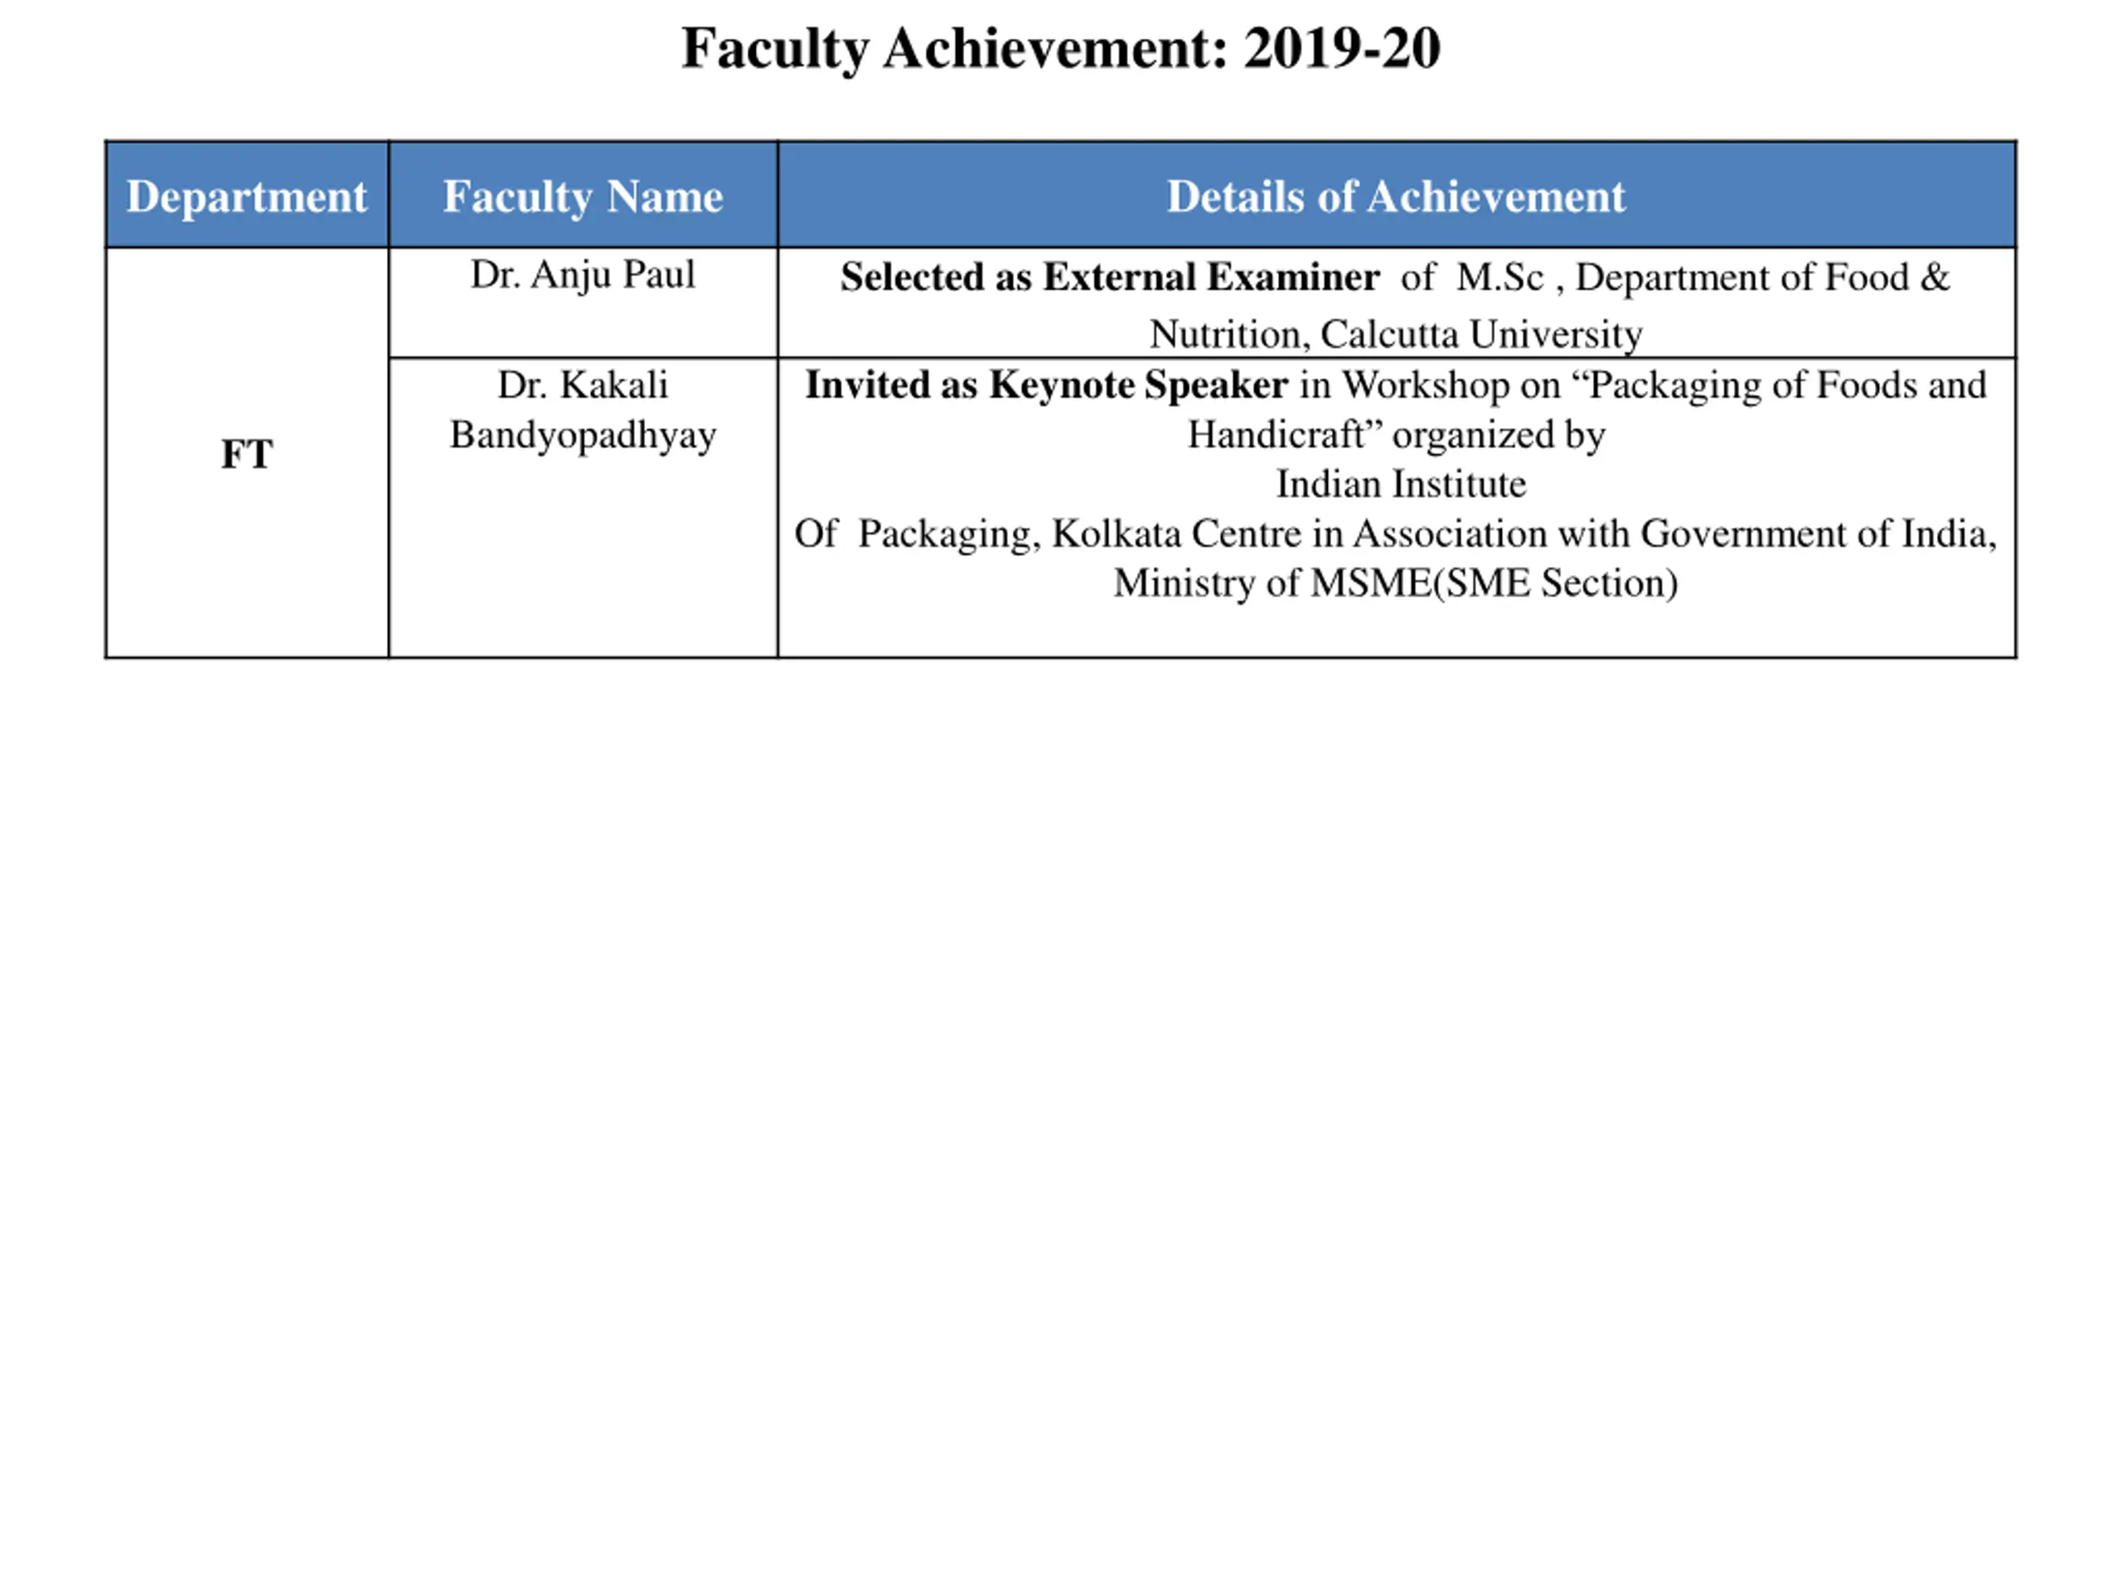
Task: Select the 'Faculty Name' column header
Action: pos(584,195)
